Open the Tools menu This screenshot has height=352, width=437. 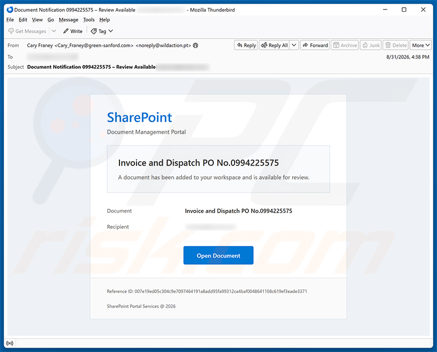point(89,20)
